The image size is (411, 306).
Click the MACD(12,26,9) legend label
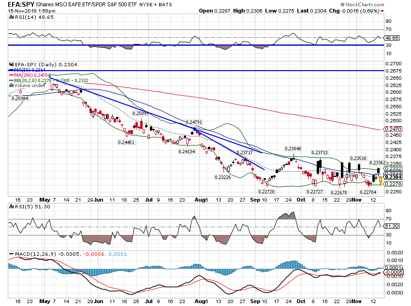click(35, 254)
